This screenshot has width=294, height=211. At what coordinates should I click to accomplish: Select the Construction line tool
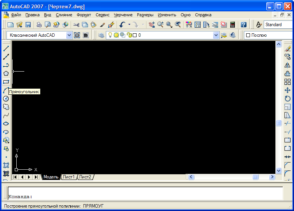click(x=6, y=57)
